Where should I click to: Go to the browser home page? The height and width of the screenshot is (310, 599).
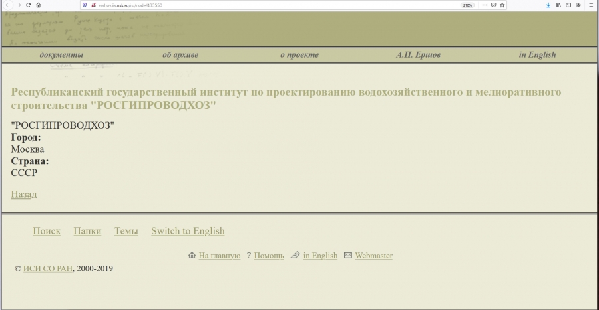click(x=39, y=5)
